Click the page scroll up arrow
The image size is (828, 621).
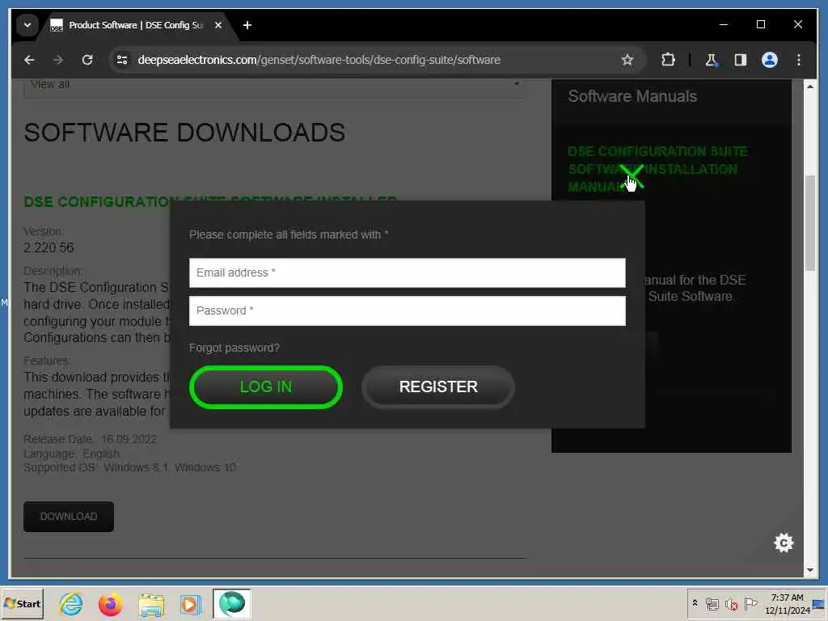[x=810, y=86]
